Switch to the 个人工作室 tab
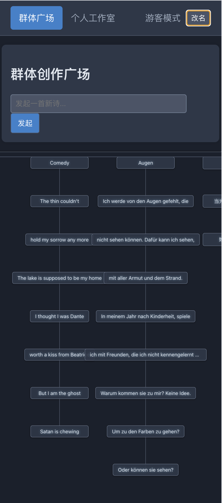This screenshot has height=503, width=222. pyautogui.click(x=93, y=18)
